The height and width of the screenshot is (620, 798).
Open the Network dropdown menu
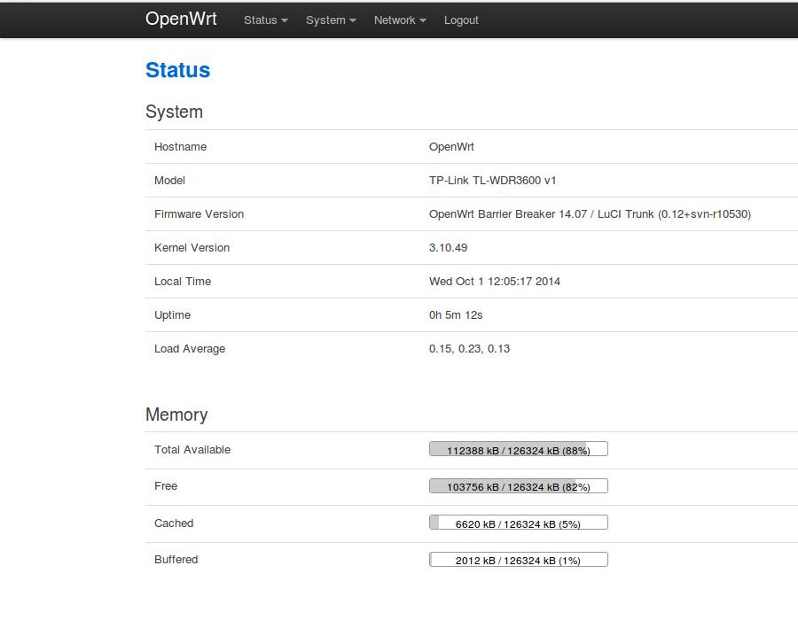click(394, 19)
